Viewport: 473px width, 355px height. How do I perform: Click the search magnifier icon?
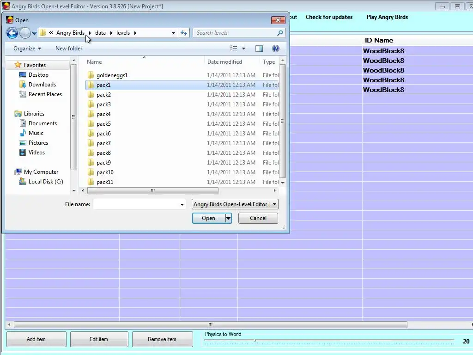click(280, 33)
